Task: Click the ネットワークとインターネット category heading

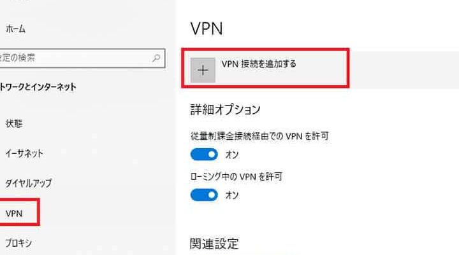Action: pyautogui.click(x=38, y=86)
